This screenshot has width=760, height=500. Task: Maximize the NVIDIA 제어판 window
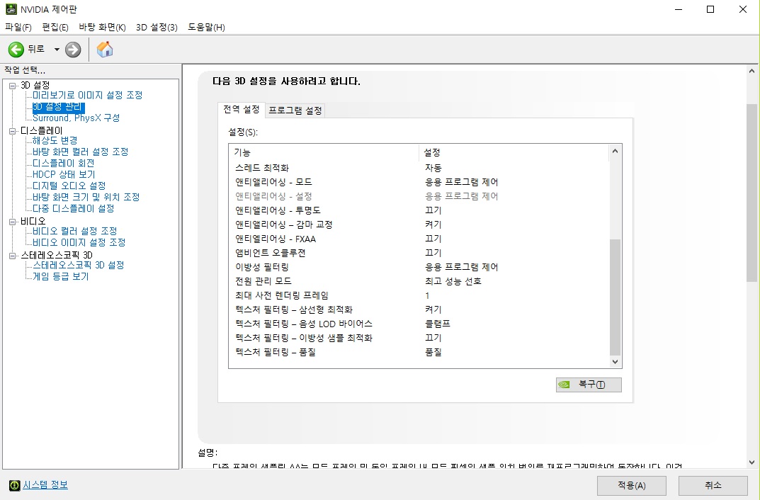pos(710,9)
